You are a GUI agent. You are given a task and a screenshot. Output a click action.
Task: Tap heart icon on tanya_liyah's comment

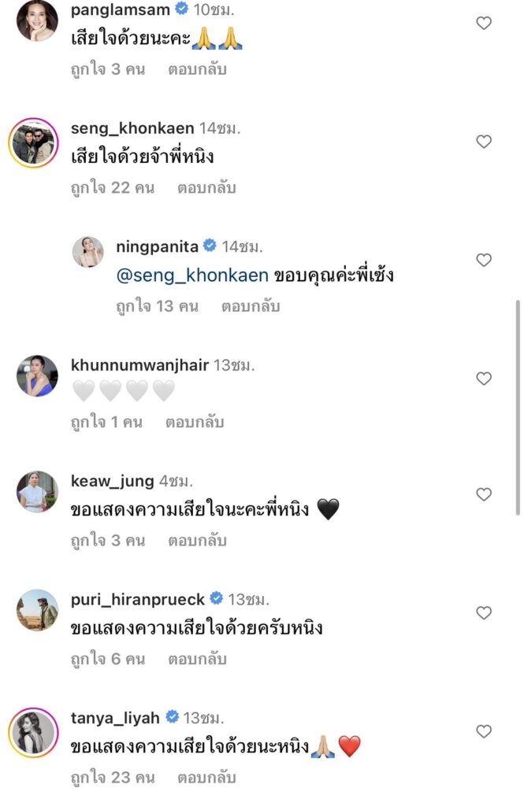tap(484, 731)
